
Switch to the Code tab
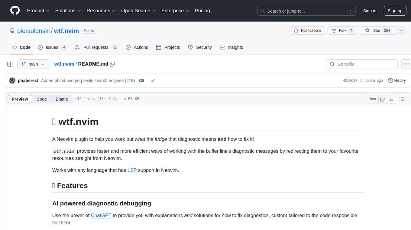(x=21, y=47)
